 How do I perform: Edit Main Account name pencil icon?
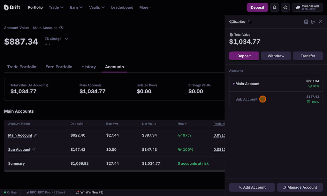[35, 135]
